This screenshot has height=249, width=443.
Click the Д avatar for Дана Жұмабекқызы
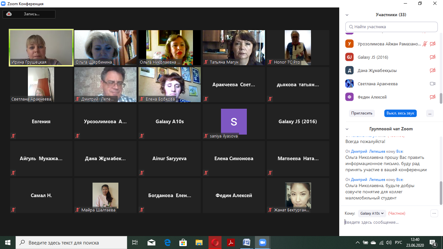(x=349, y=70)
